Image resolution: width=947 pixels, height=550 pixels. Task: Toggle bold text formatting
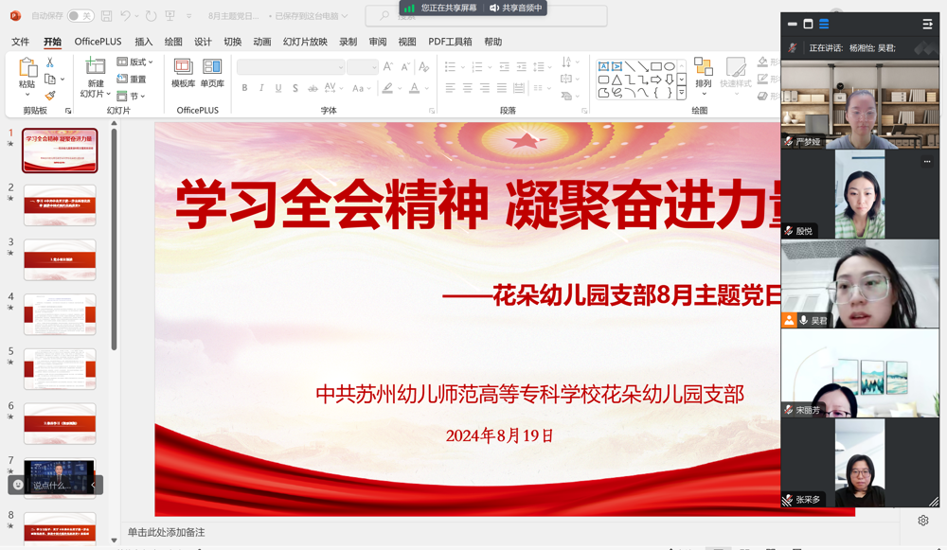[x=244, y=87]
